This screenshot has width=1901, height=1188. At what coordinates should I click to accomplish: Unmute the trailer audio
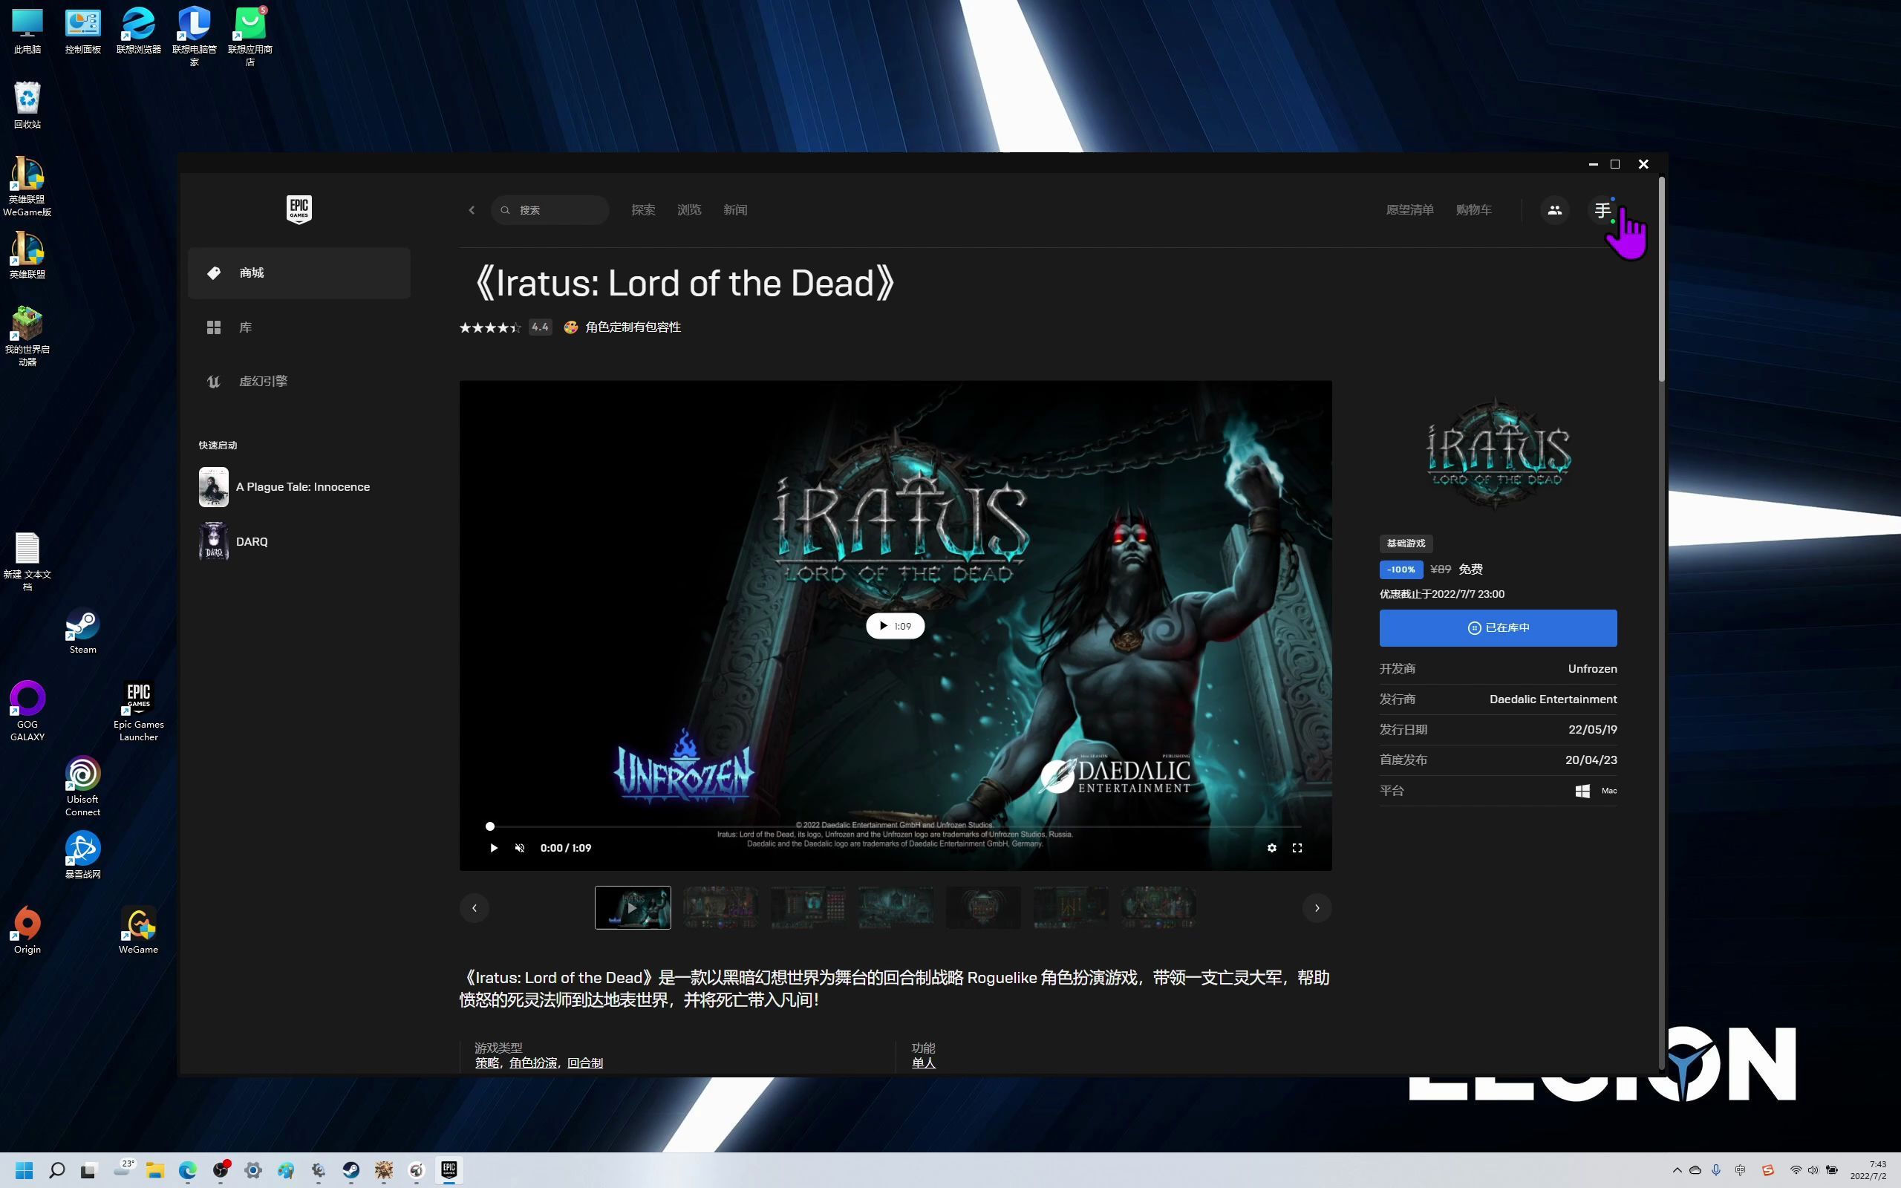[x=519, y=848]
